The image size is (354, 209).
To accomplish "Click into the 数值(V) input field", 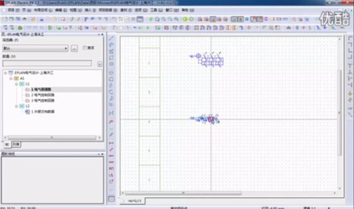I will tap(47, 63).
